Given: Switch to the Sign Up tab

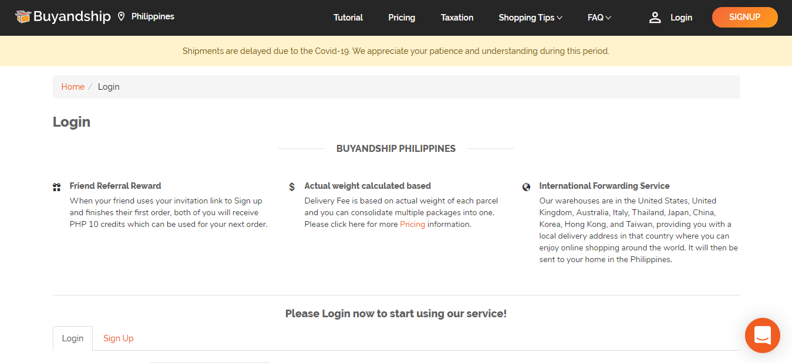Looking at the screenshot, I should pos(119,338).
